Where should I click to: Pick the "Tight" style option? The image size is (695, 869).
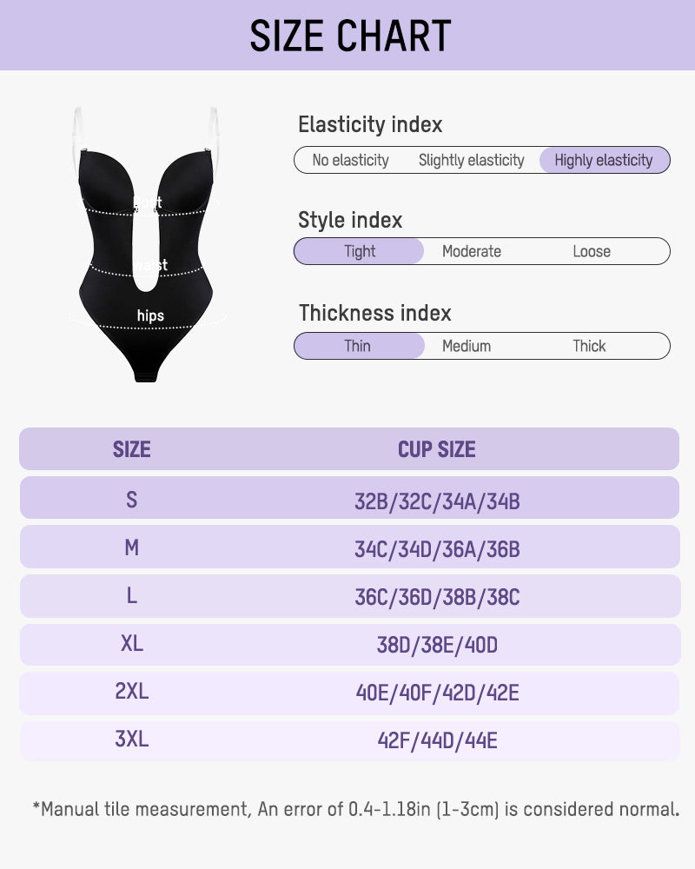(x=359, y=251)
